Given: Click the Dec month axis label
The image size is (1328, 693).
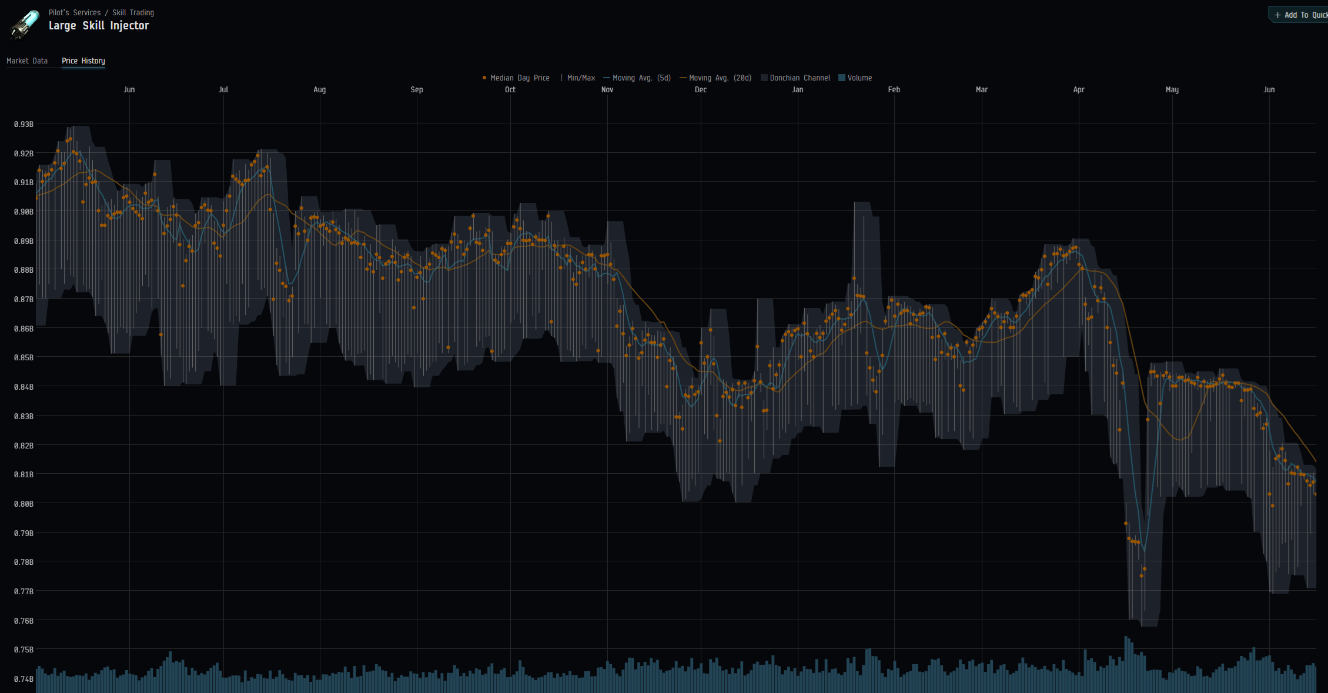Looking at the screenshot, I should (701, 89).
